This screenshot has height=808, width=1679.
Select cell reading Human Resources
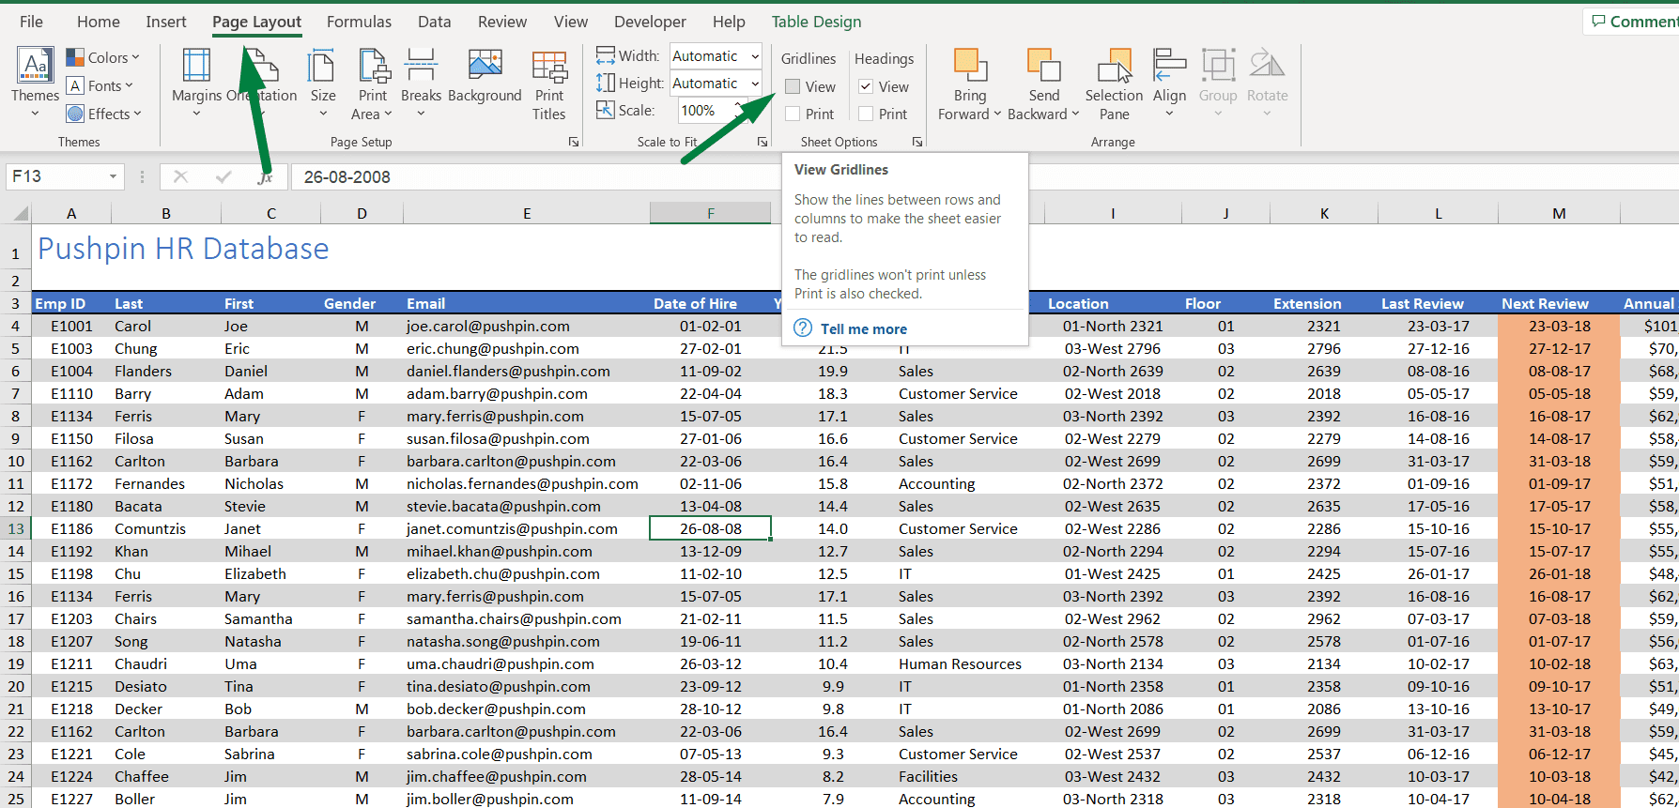point(960,663)
